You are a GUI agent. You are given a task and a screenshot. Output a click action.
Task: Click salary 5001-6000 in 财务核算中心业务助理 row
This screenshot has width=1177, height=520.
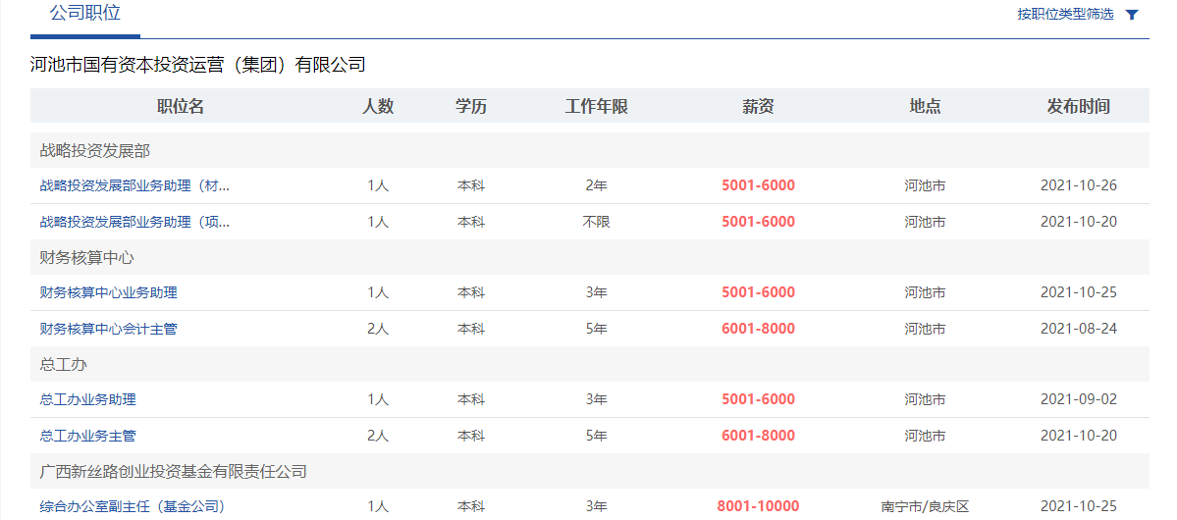[x=758, y=292]
